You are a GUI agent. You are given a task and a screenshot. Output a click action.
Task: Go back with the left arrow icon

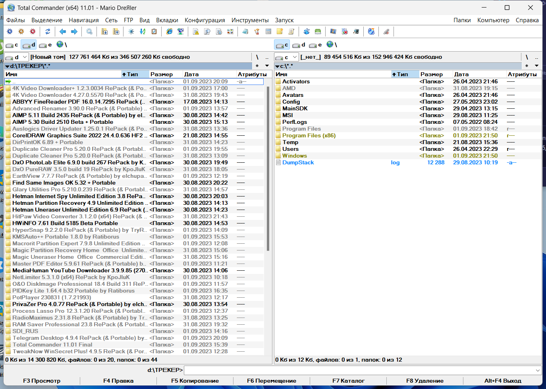(x=63, y=31)
